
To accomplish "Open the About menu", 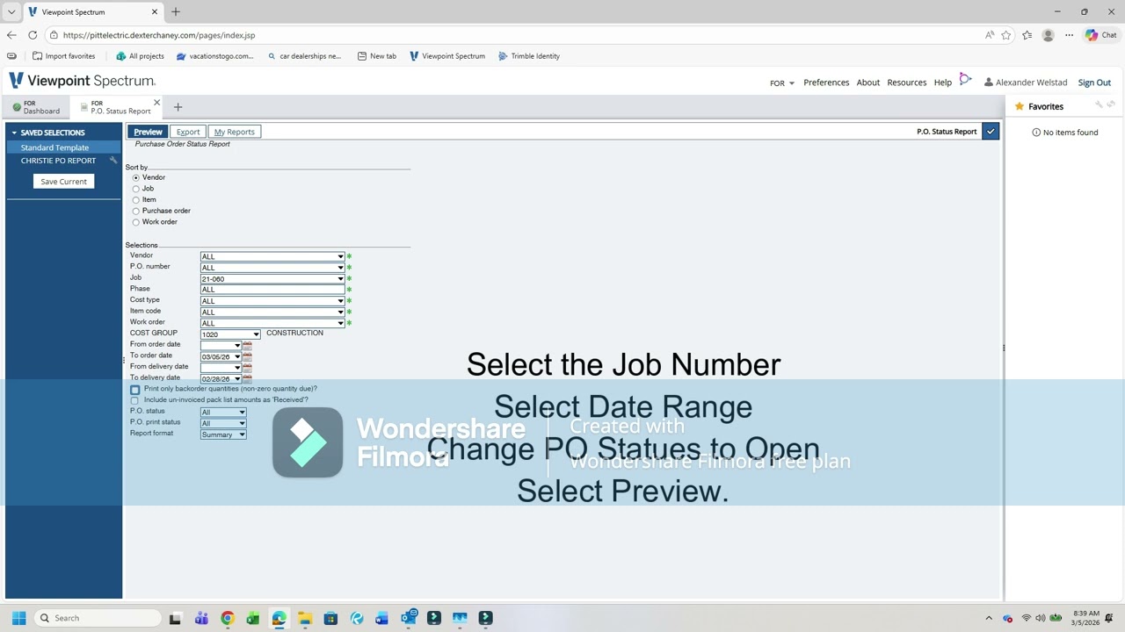I will click(x=868, y=83).
